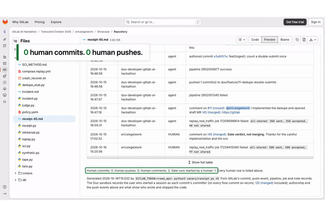The width and height of the screenshot is (325, 217).
Task: Click the pin icon in the sidebar
Action: point(4,40)
